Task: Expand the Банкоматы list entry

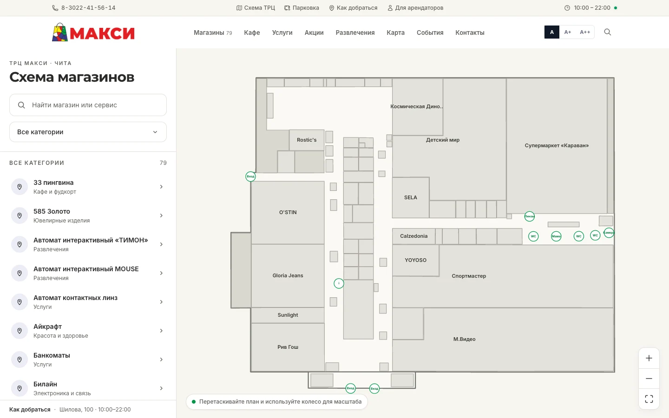Action: 88,359
